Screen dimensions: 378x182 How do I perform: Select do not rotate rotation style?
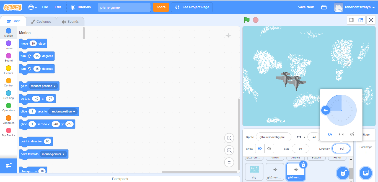352,134
